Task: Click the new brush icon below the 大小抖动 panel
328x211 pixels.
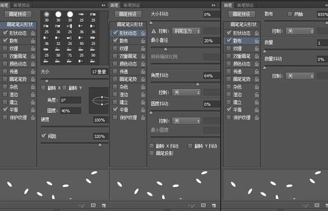Action: pos(214,205)
